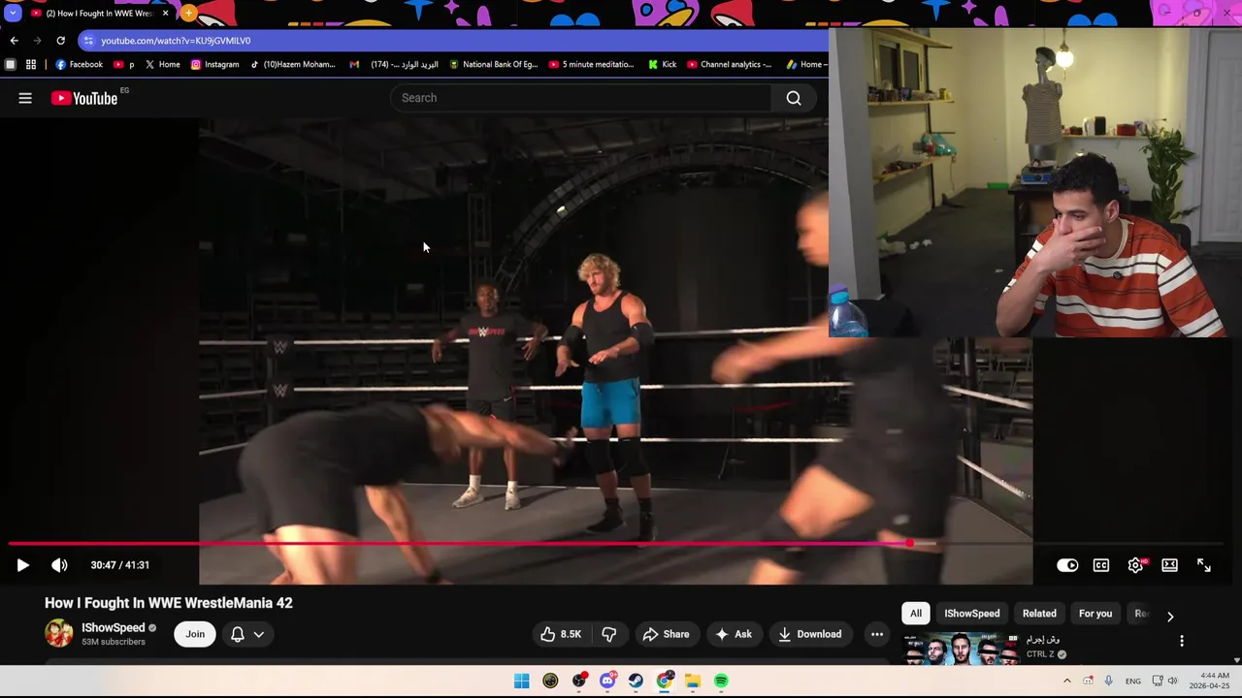Open the YouTube hamburger guide menu

(x=25, y=98)
